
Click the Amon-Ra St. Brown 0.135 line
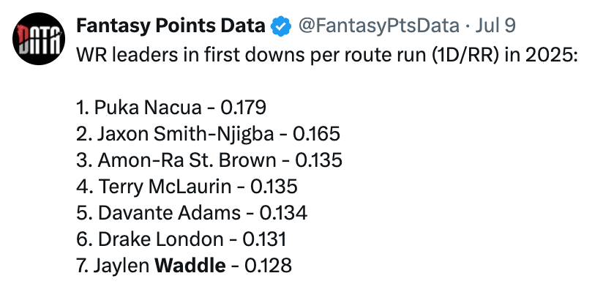pyautogui.click(x=209, y=160)
